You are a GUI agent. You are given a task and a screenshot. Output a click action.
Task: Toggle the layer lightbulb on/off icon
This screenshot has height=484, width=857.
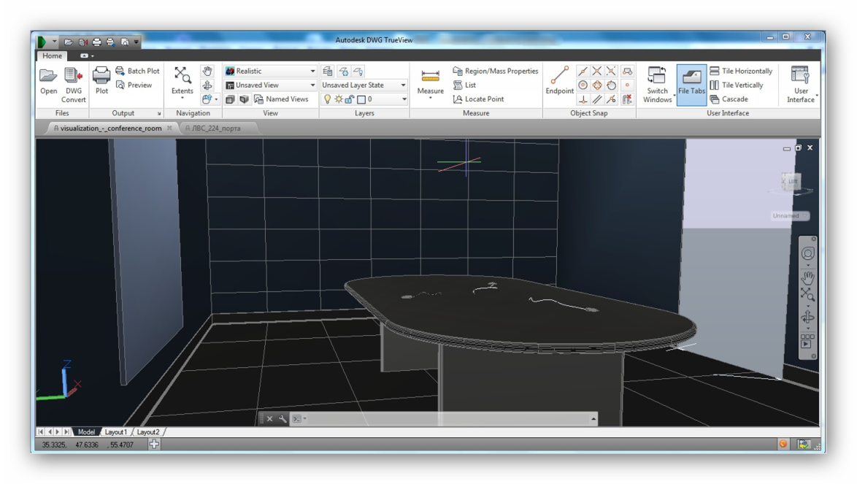(x=328, y=99)
